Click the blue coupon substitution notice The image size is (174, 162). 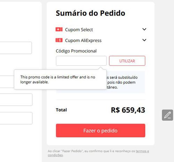tap(126, 82)
